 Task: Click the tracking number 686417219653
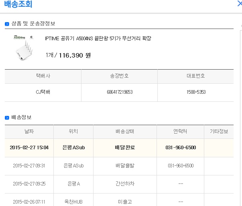[x=120, y=92]
